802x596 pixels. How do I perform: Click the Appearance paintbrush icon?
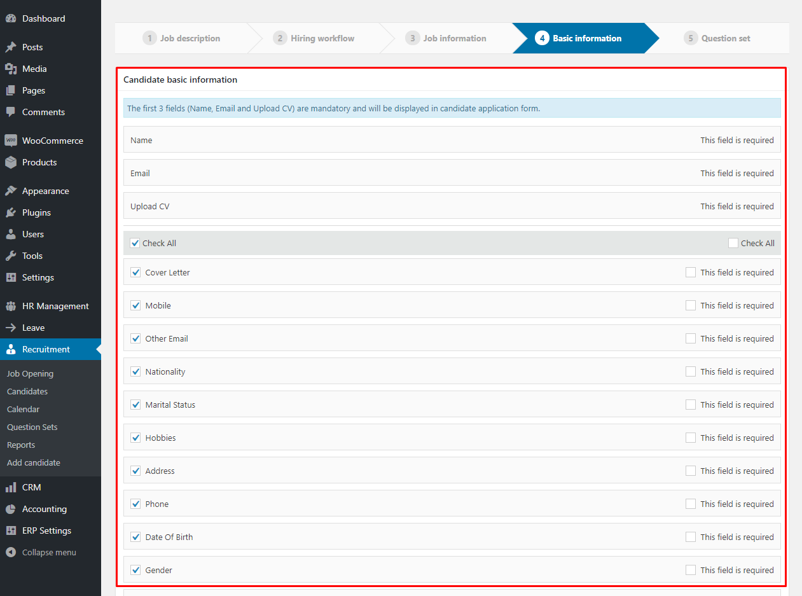click(11, 191)
